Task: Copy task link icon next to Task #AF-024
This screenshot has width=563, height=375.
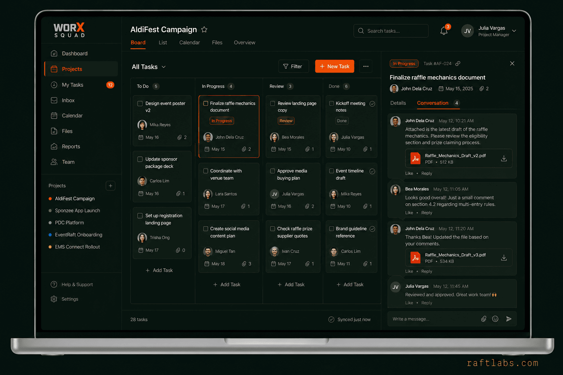Action: [458, 63]
